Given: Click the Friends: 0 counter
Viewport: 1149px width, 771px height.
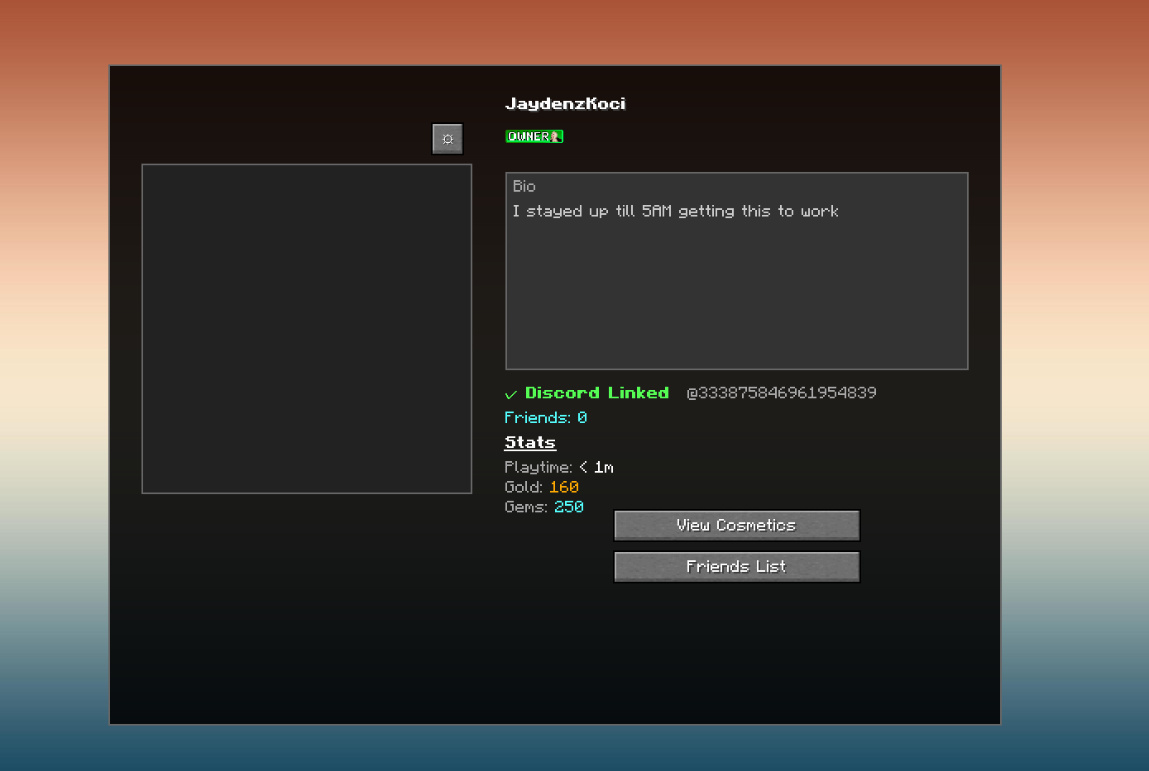Looking at the screenshot, I should (x=546, y=418).
